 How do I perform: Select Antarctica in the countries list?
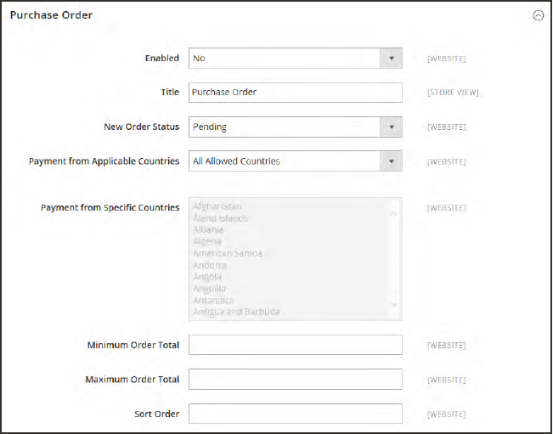tap(213, 301)
